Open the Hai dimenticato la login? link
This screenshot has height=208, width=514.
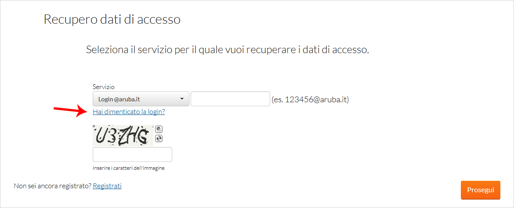[129, 112]
